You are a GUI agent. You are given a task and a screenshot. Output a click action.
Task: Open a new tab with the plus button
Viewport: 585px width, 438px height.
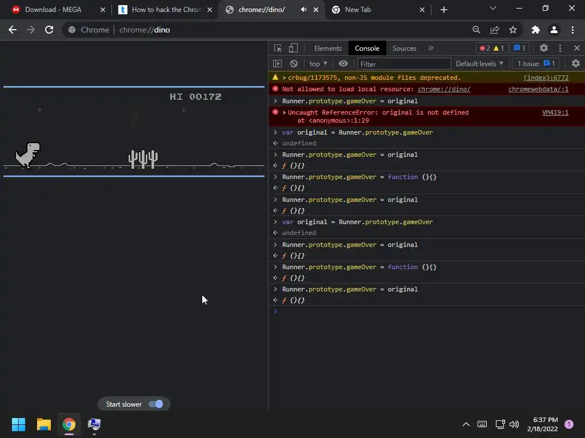point(443,10)
